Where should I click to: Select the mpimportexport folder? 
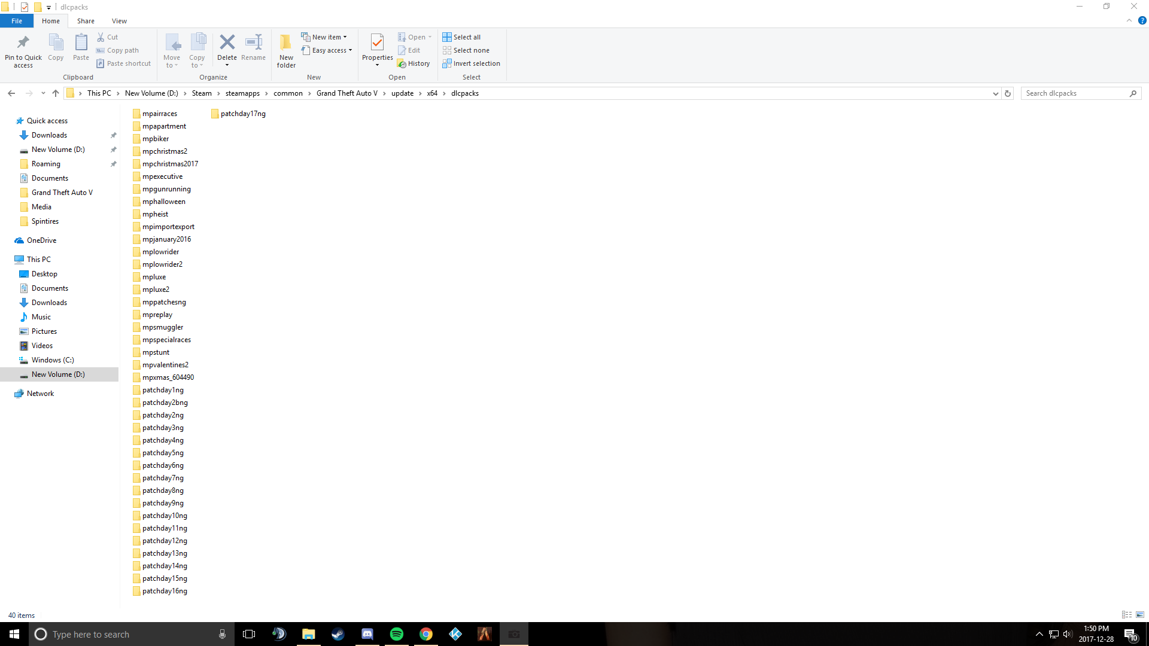164,227
